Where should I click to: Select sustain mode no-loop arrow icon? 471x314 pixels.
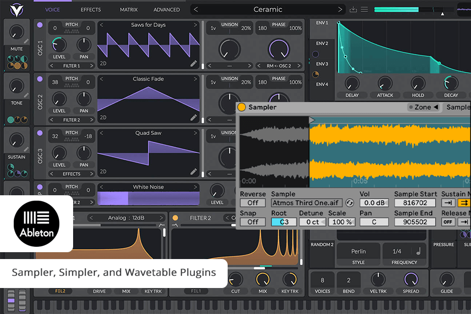448,203
